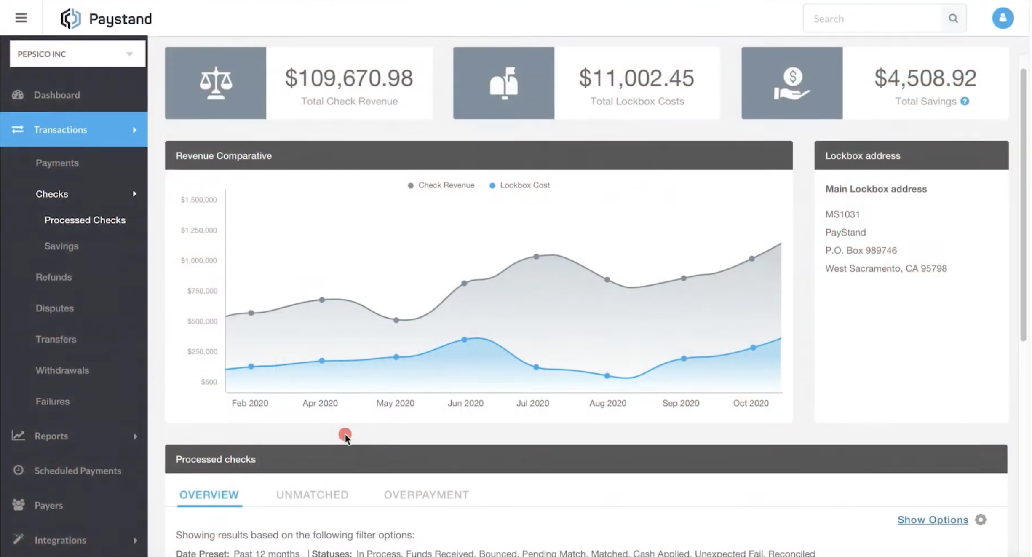The height and width of the screenshot is (557, 1032).
Task: Expand the Checks submenu chevron
Action: tap(135, 194)
